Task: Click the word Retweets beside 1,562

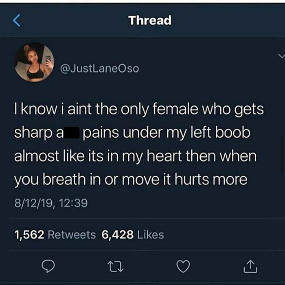Action: 72,235
